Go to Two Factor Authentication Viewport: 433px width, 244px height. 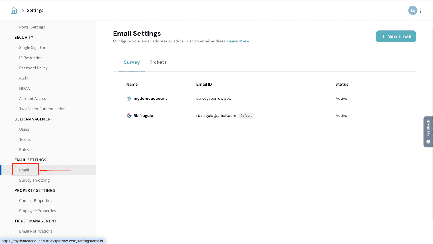pyautogui.click(x=42, y=109)
